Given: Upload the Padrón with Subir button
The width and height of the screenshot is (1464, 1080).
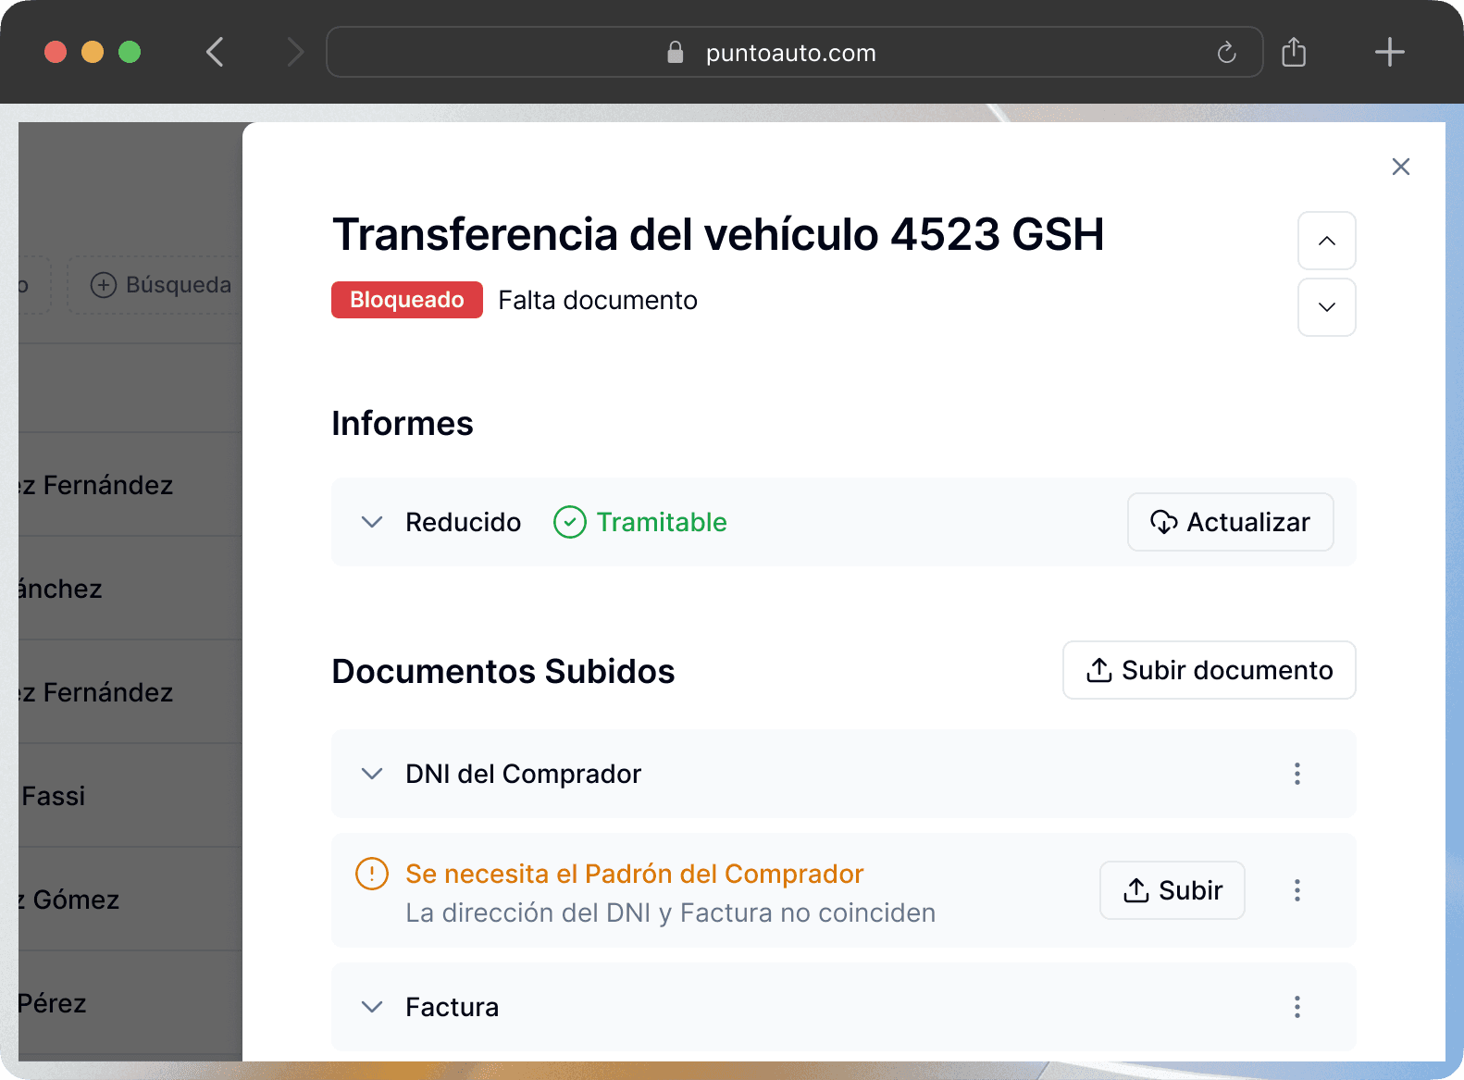Looking at the screenshot, I should tap(1172, 890).
